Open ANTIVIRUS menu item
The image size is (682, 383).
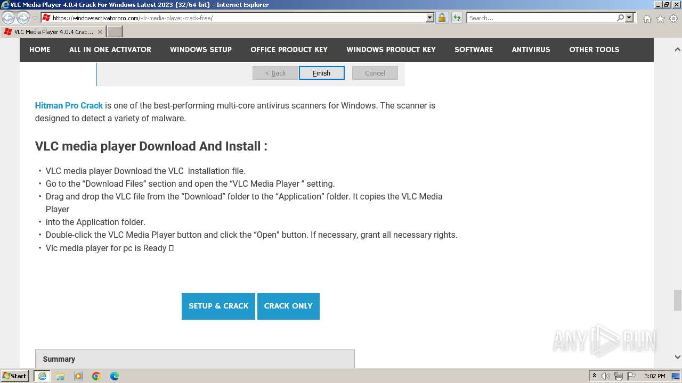[x=531, y=49]
